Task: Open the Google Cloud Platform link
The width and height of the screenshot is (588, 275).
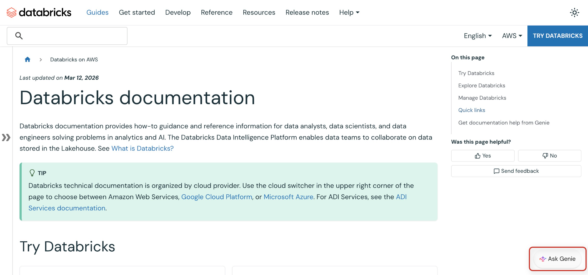Action: 217,197
